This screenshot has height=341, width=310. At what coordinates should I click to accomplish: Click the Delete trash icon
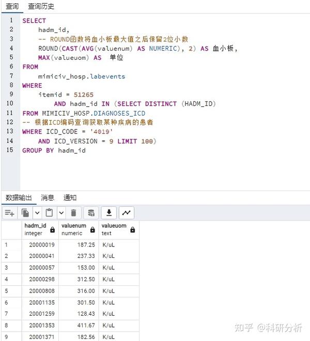point(74,213)
